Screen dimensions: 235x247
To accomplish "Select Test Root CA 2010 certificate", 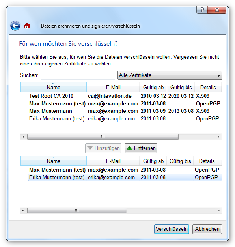I will point(121,96).
